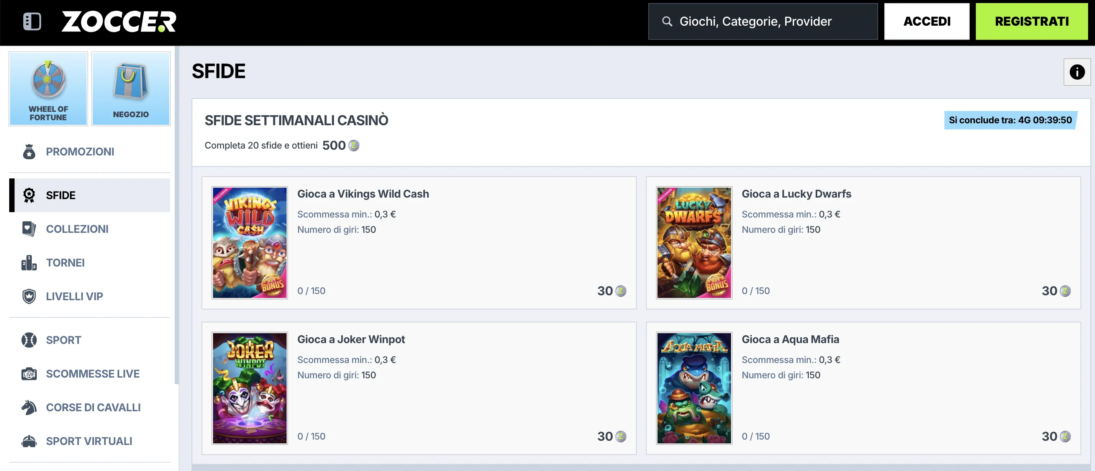The height and width of the screenshot is (471, 1095).
Task: Open Joker Winpot game thumbnail
Action: (x=249, y=388)
